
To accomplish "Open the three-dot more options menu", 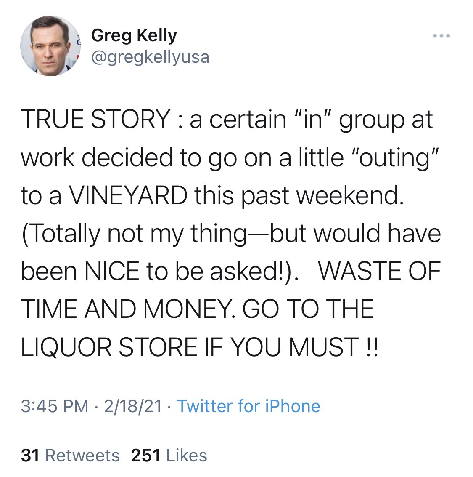I will point(441,36).
